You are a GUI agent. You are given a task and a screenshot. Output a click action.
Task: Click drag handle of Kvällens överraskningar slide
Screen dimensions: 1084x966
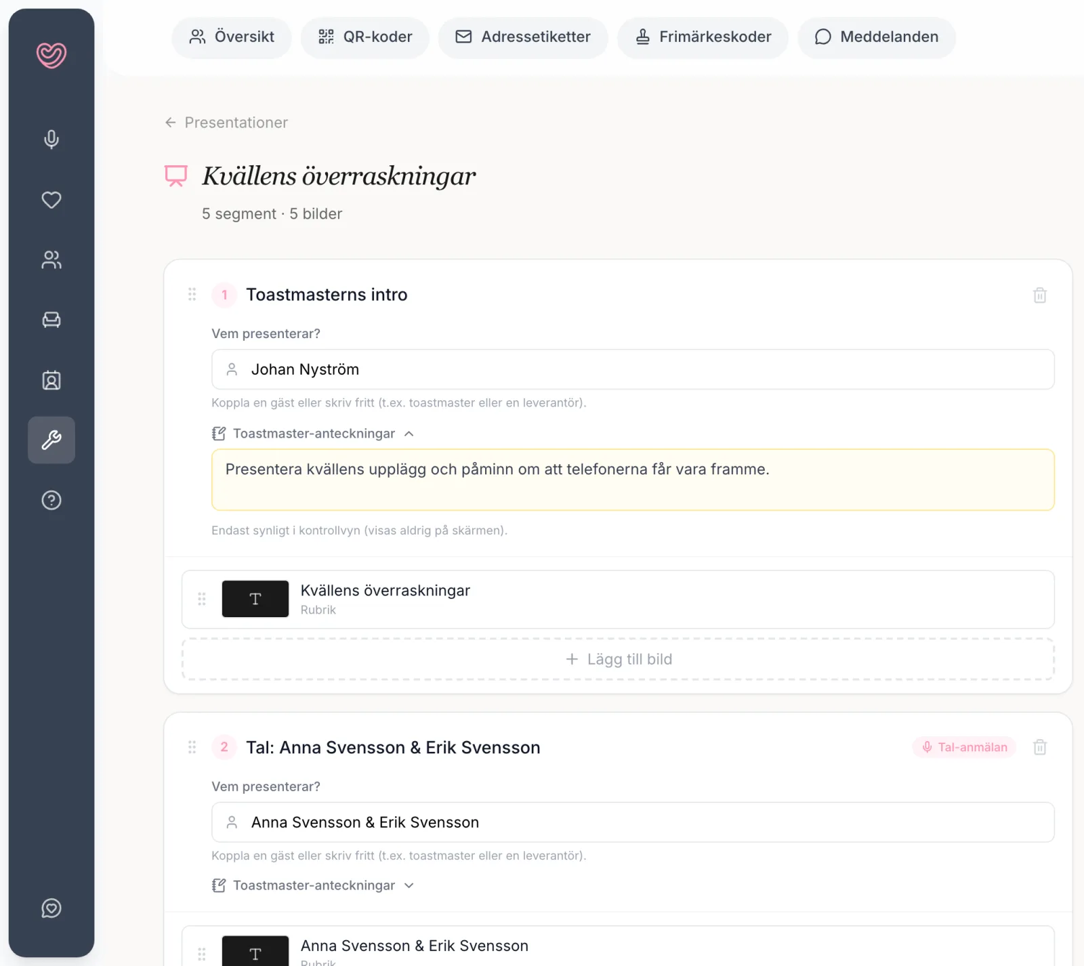tap(202, 599)
